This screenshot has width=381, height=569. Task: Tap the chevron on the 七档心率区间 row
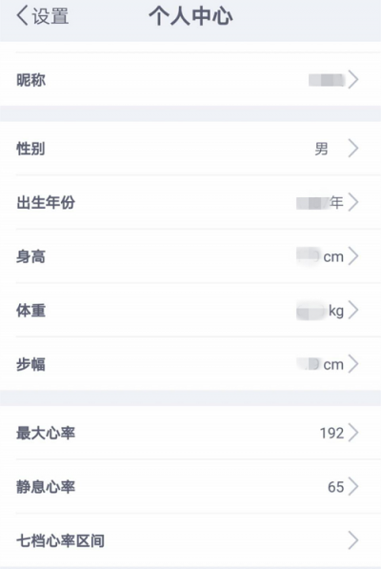pos(353,540)
